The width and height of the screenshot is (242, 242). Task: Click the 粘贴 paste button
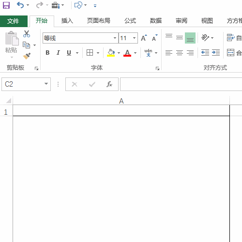pos(11,42)
